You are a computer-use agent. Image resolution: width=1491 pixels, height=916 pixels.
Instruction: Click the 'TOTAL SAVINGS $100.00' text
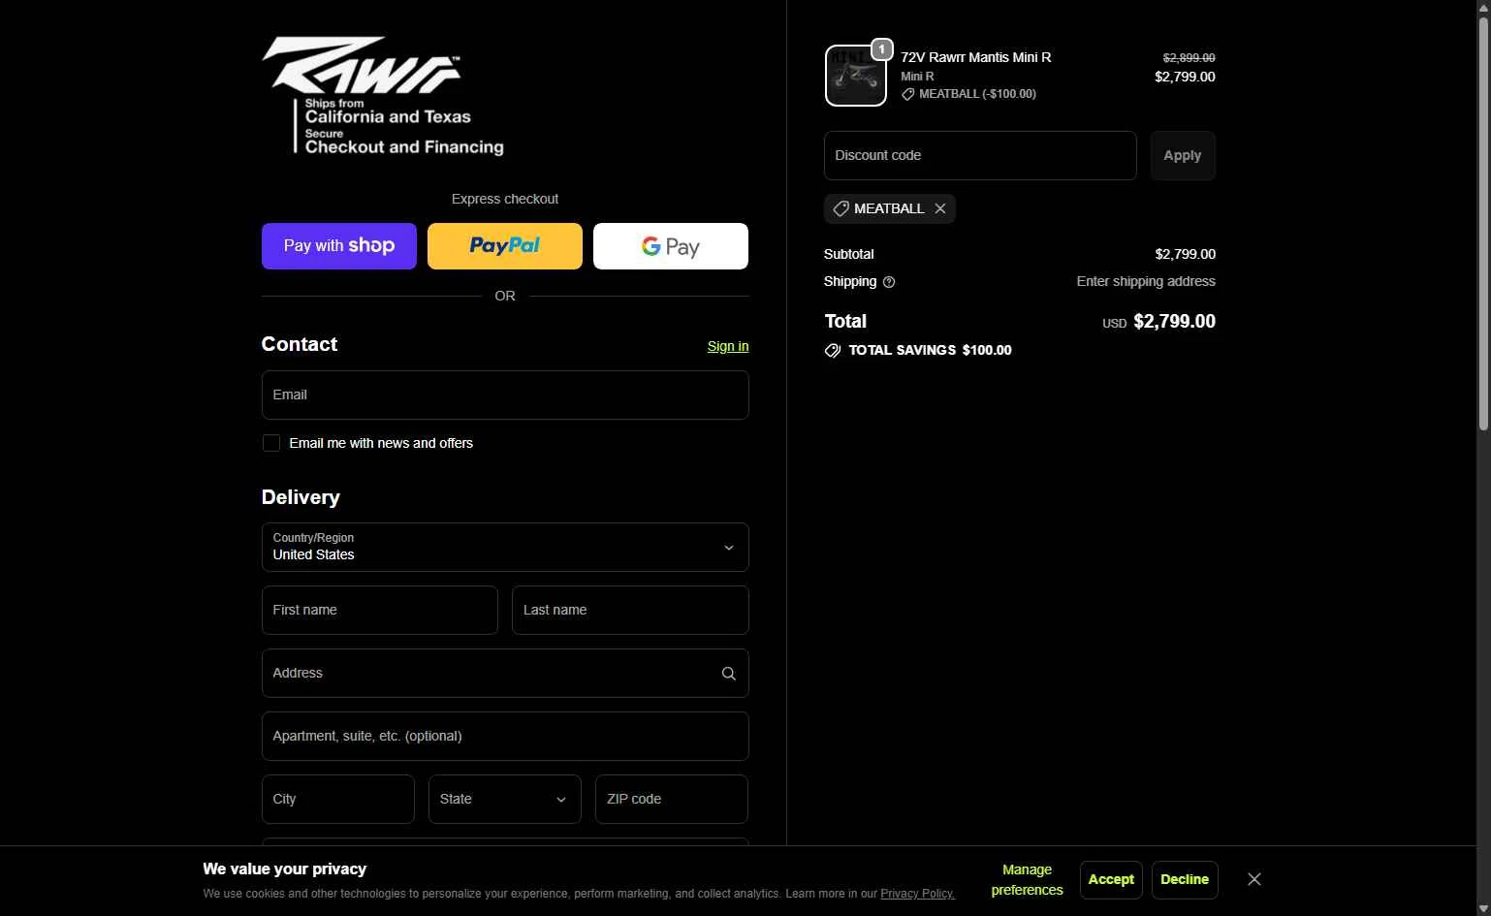(930, 350)
